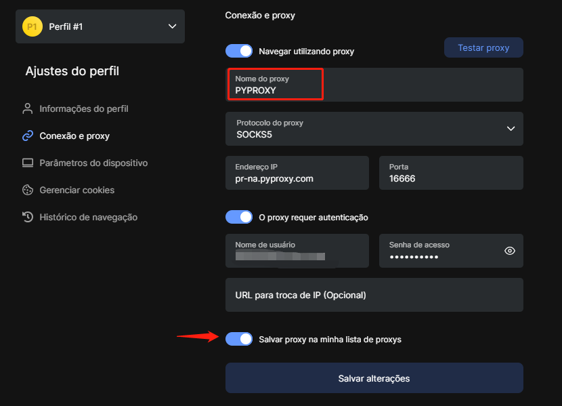Viewport: 562px width, 406px height.
Task: Click the chevron next to Perfil #1
Action: tap(172, 26)
